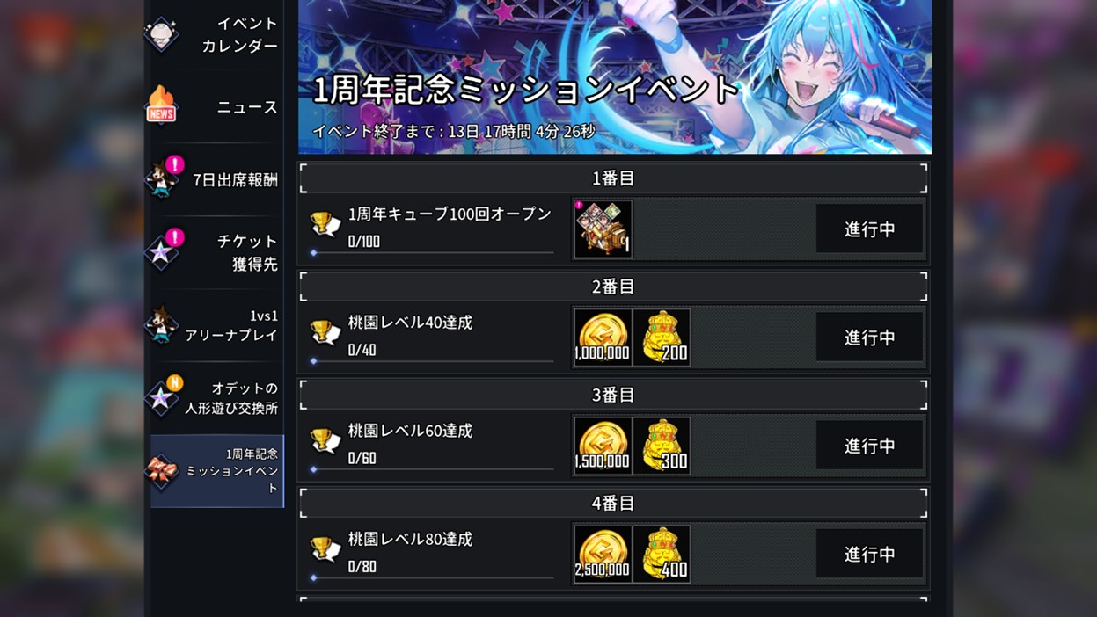Click the 1vs1 アリーナプレイ character icon
This screenshot has width=1097, height=617.
point(162,324)
